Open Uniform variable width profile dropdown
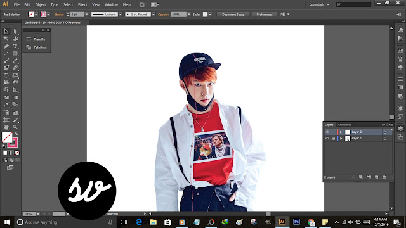The image size is (406, 228). pyautogui.click(x=121, y=15)
